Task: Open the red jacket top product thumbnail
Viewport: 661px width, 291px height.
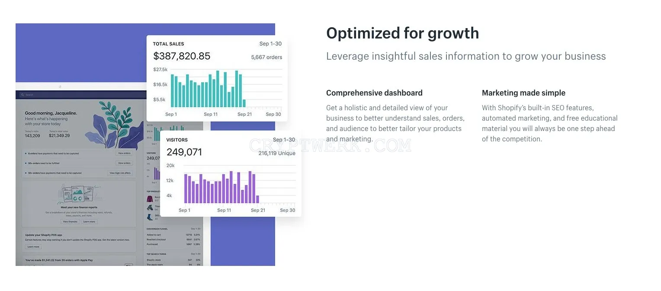Action: tap(150, 199)
